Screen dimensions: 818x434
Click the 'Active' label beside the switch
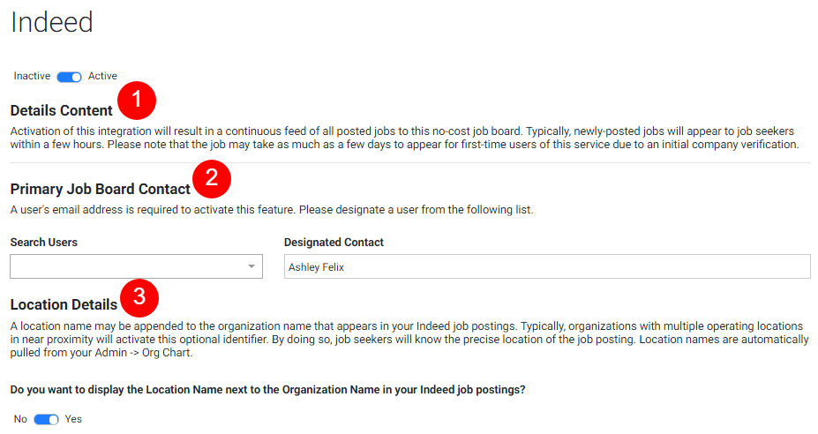pyautogui.click(x=102, y=77)
